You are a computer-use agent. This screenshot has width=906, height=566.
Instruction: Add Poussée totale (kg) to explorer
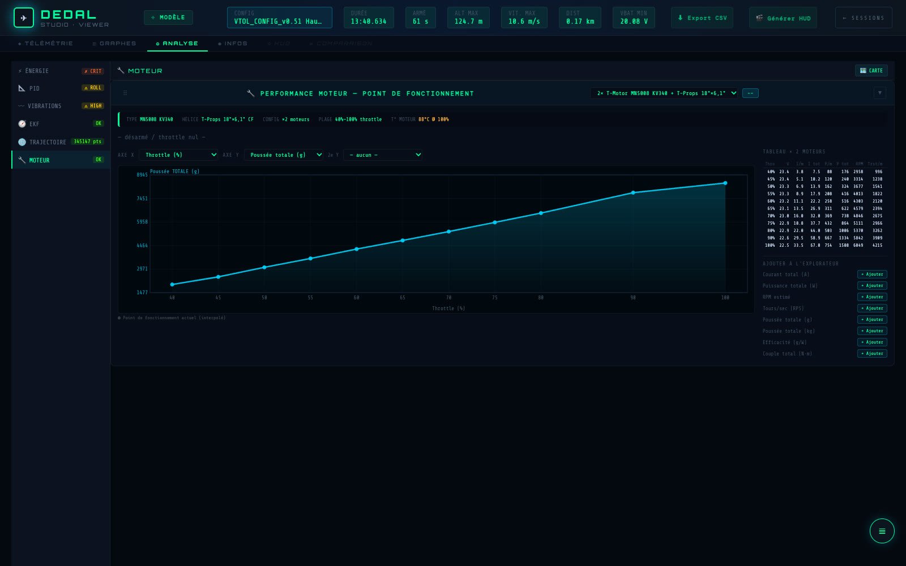click(872, 331)
